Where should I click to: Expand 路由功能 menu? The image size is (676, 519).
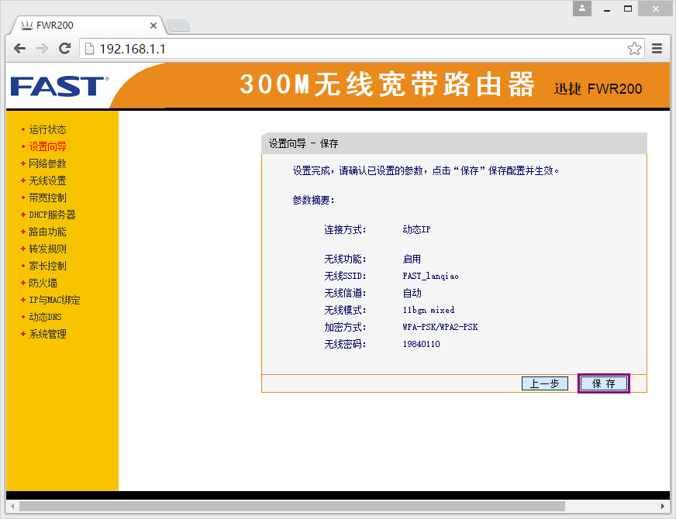(47, 232)
